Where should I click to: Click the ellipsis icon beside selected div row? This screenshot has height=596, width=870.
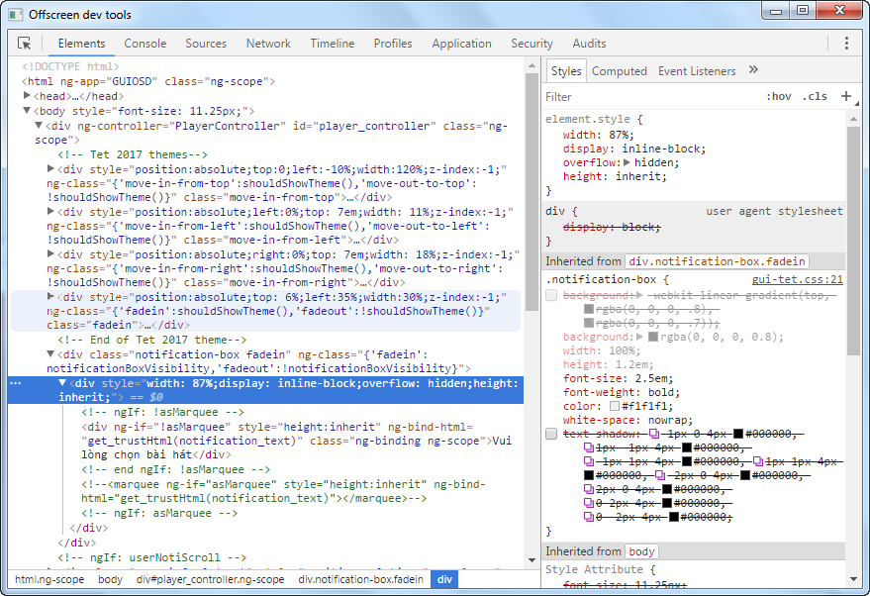pos(16,383)
